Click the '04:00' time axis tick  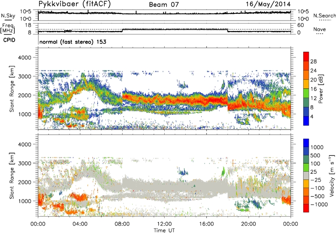click(80, 224)
